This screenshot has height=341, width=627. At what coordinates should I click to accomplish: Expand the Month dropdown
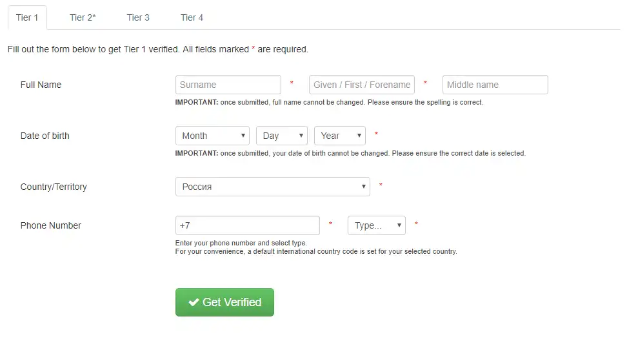pos(212,136)
